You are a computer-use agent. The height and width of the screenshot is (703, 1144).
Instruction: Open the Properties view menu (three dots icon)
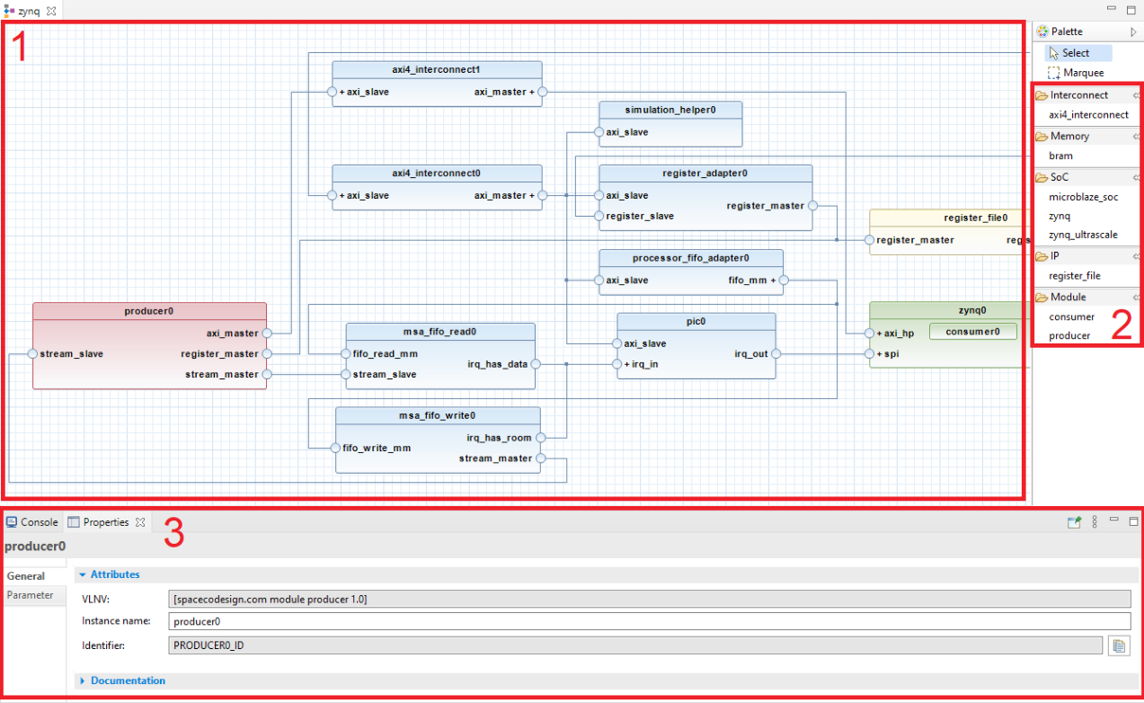tap(1094, 521)
